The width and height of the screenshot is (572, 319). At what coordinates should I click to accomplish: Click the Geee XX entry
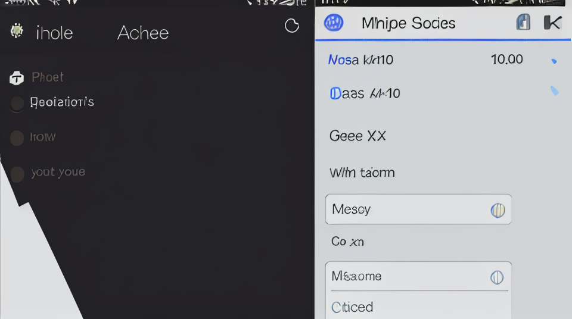pos(357,136)
